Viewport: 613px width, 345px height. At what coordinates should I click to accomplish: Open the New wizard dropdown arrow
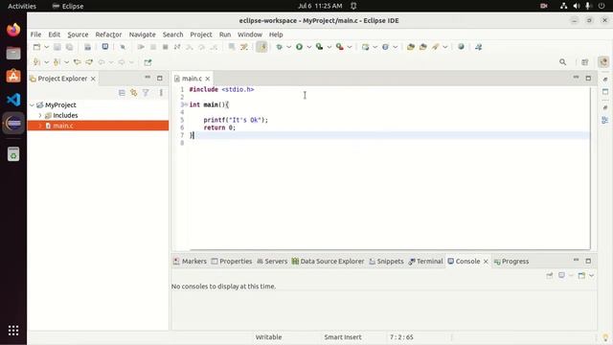coord(46,47)
